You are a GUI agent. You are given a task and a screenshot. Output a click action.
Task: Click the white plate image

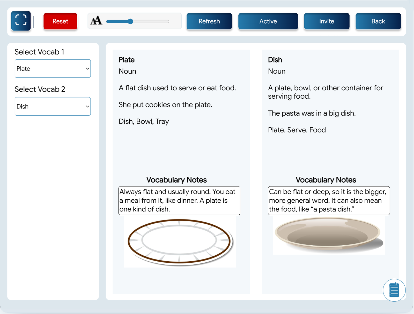point(180,242)
